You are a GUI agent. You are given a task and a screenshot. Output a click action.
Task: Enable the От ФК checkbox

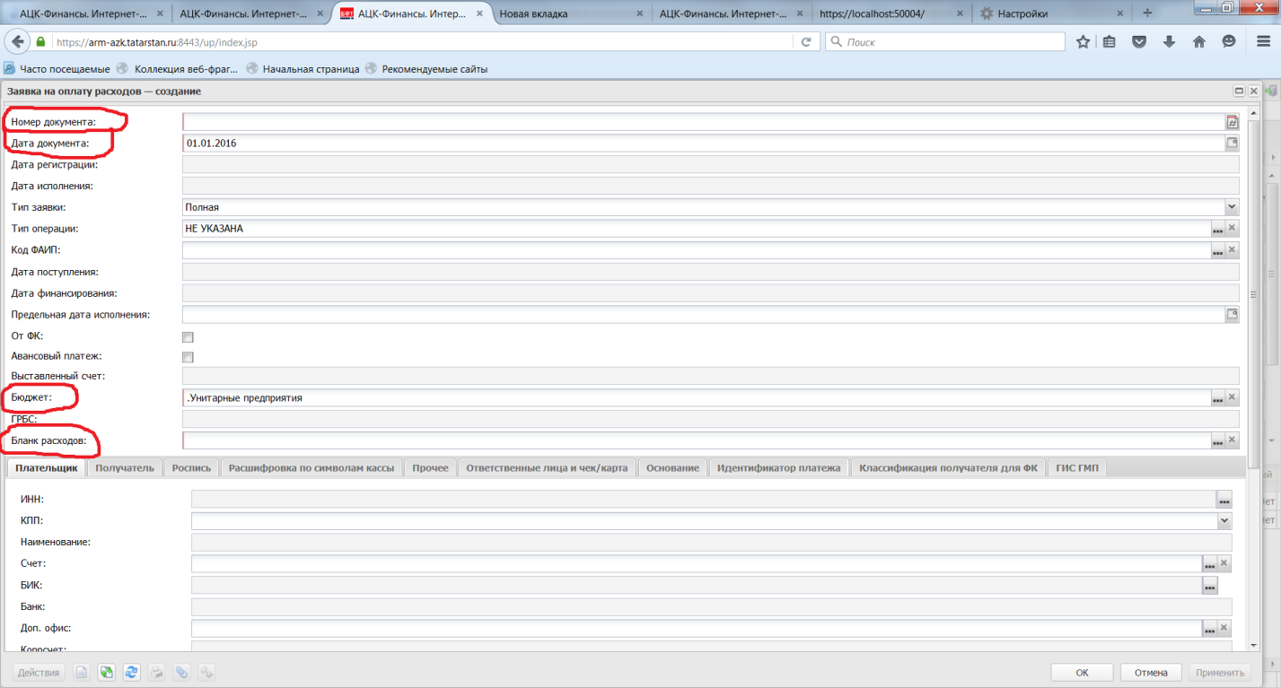(x=188, y=337)
